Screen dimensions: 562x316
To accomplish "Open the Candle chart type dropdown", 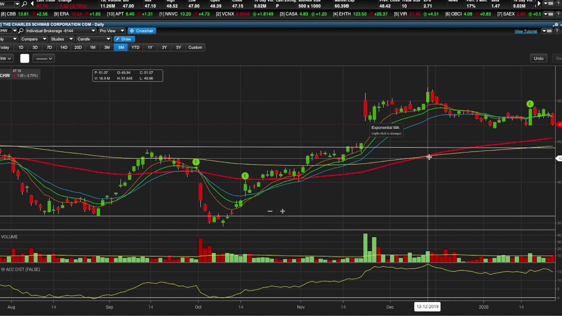I will pos(93,39).
